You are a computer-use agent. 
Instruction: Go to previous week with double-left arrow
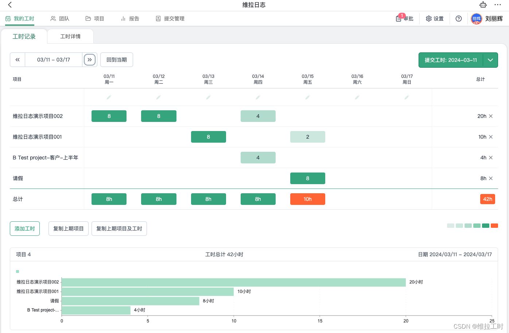click(x=18, y=60)
